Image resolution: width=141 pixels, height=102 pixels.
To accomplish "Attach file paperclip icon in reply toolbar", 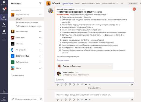I will pos(62,85).
